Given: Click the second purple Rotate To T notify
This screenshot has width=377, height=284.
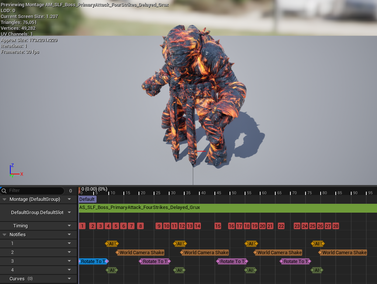Looking at the screenshot, I should point(232,261).
